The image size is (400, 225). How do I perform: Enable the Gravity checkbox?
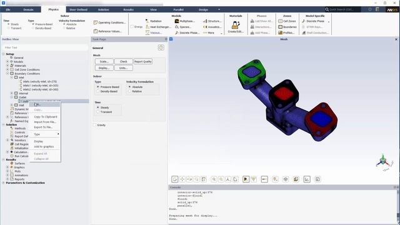(95, 125)
